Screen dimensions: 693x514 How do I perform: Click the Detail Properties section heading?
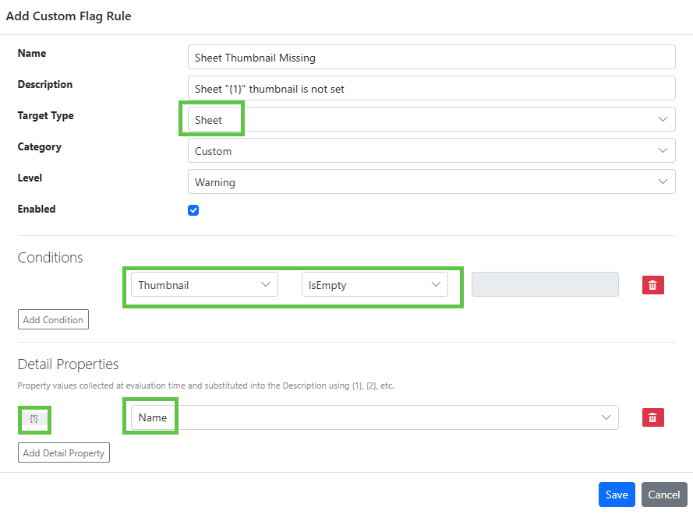(x=68, y=364)
